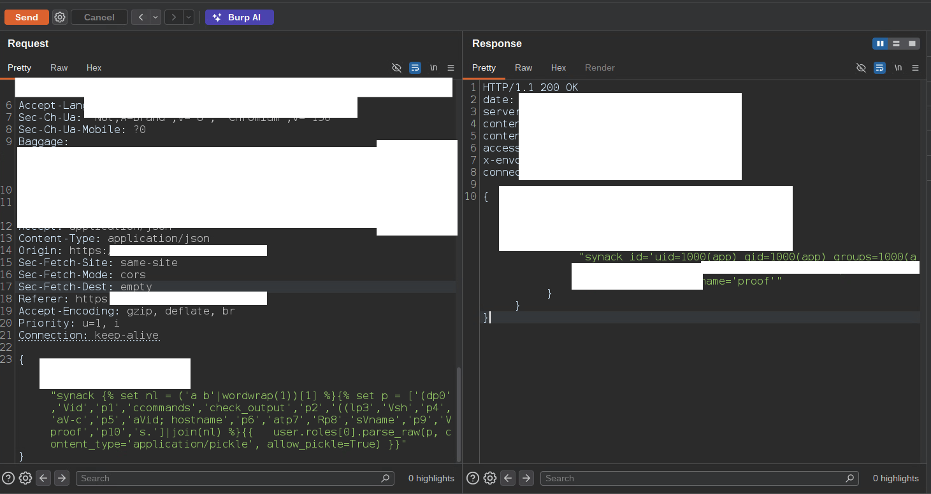The image size is (931, 494).
Task: Toggle hidden characters eye icon in Request
Action: click(396, 67)
